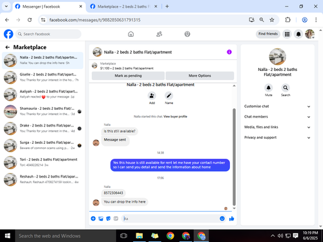This screenshot has width=323, height=242.
Task: Click Find friends button
Action: click(268, 34)
